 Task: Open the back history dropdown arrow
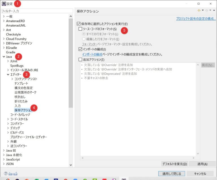(x=203, y=10)
